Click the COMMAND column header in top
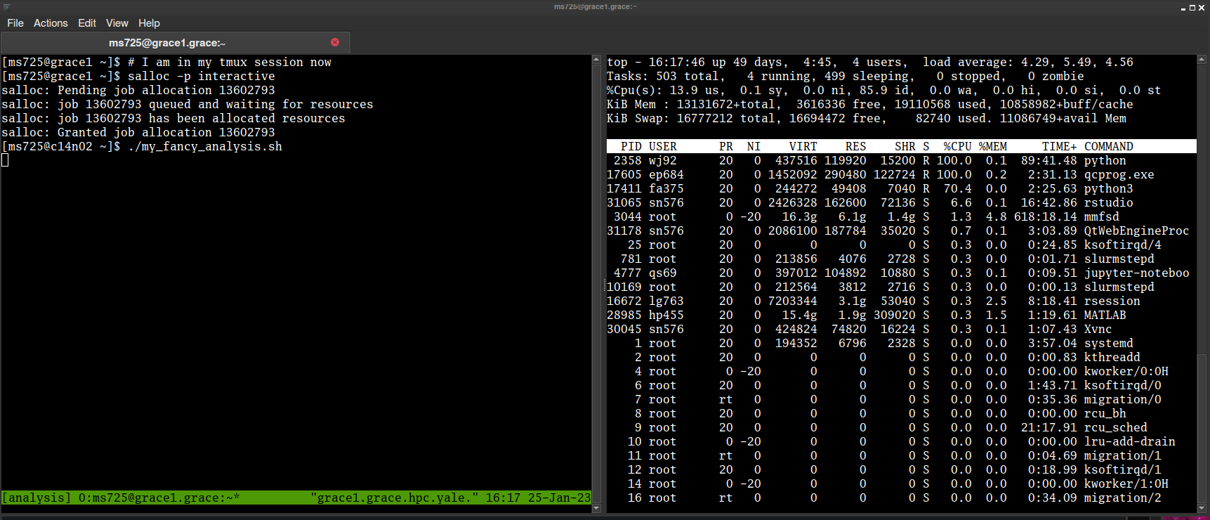The width and height of the screenshot is (1210, 520). 1109,146
